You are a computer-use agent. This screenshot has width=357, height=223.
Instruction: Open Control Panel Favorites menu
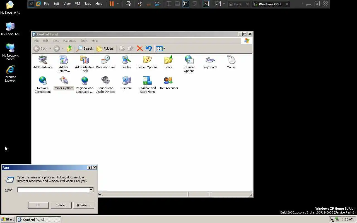pos(69,41)
